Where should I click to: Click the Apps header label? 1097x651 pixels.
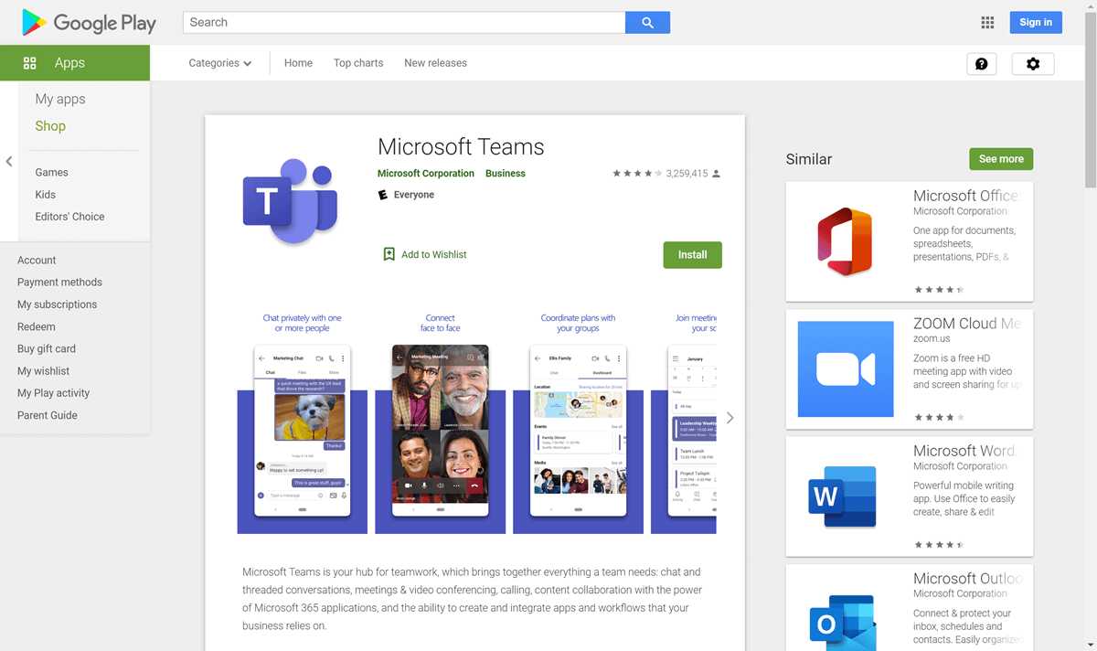click(69, 63)
